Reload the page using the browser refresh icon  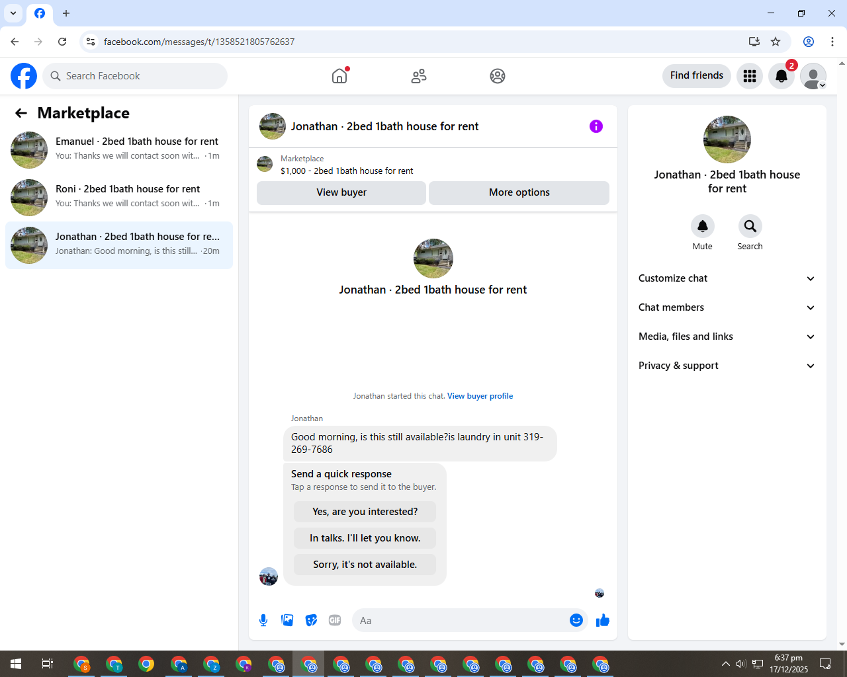click(x=62, y=42)
